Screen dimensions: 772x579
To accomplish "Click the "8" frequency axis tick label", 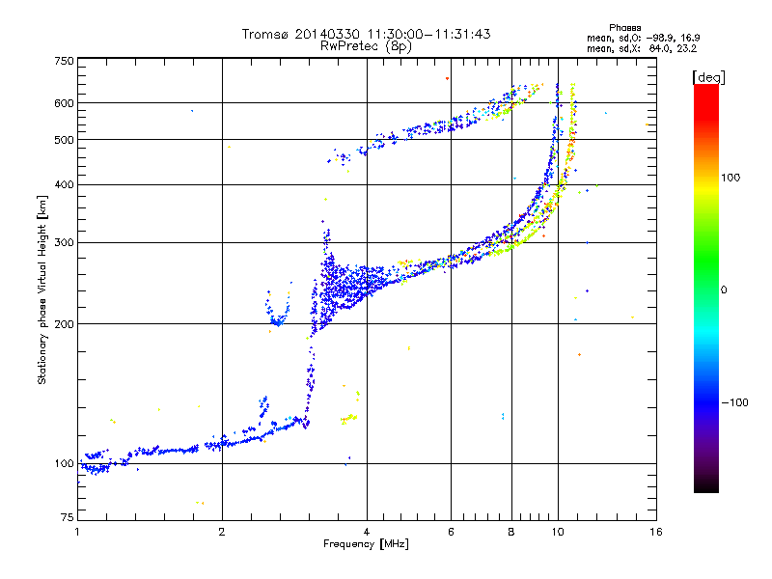I will [x=511, y=532].
